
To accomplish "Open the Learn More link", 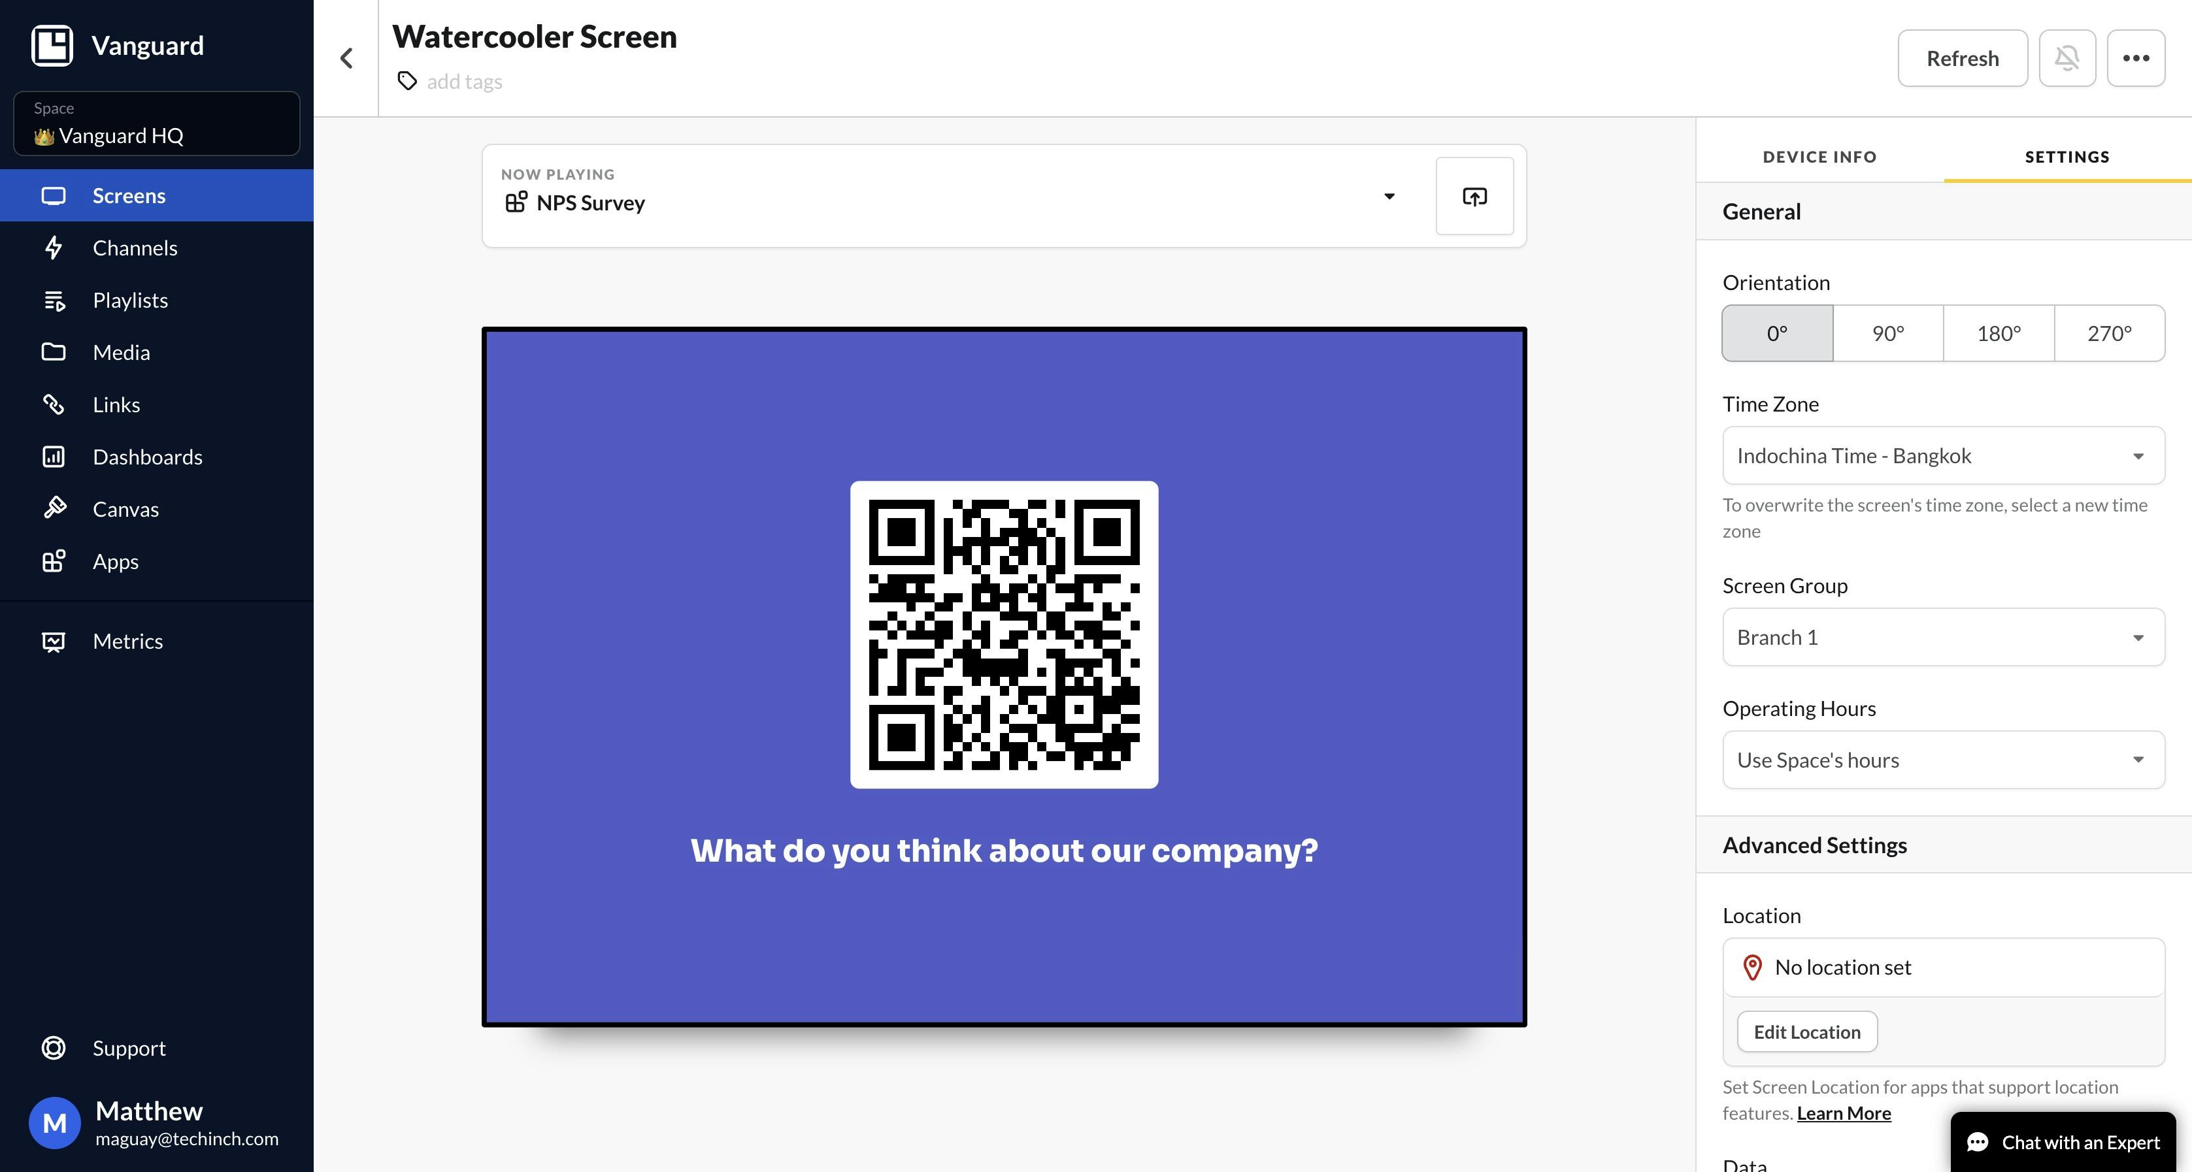I will coord(1843,1113).
